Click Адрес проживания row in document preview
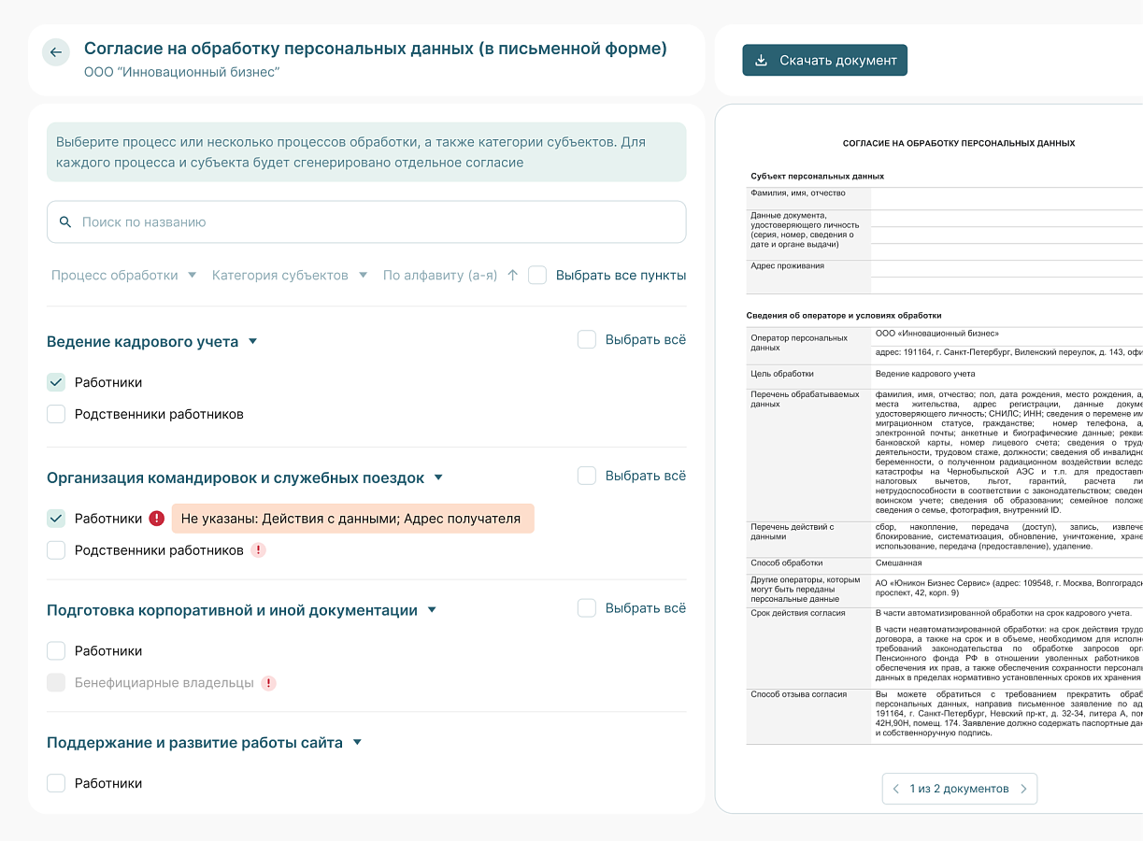The height and width of the screenshot is (841, 1143). [944, 277]
